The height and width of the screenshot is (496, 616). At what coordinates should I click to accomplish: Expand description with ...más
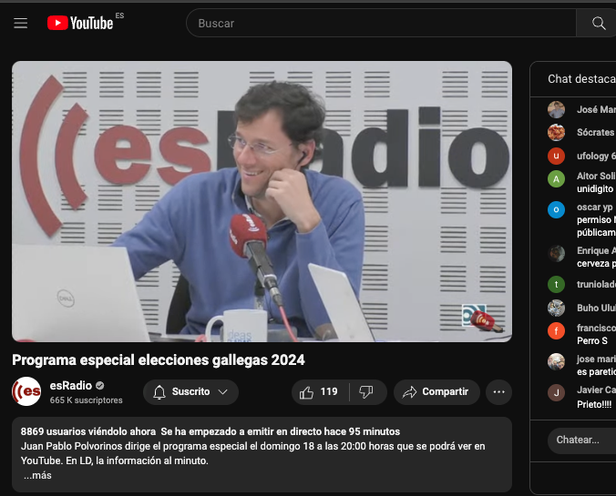point(37,476)
